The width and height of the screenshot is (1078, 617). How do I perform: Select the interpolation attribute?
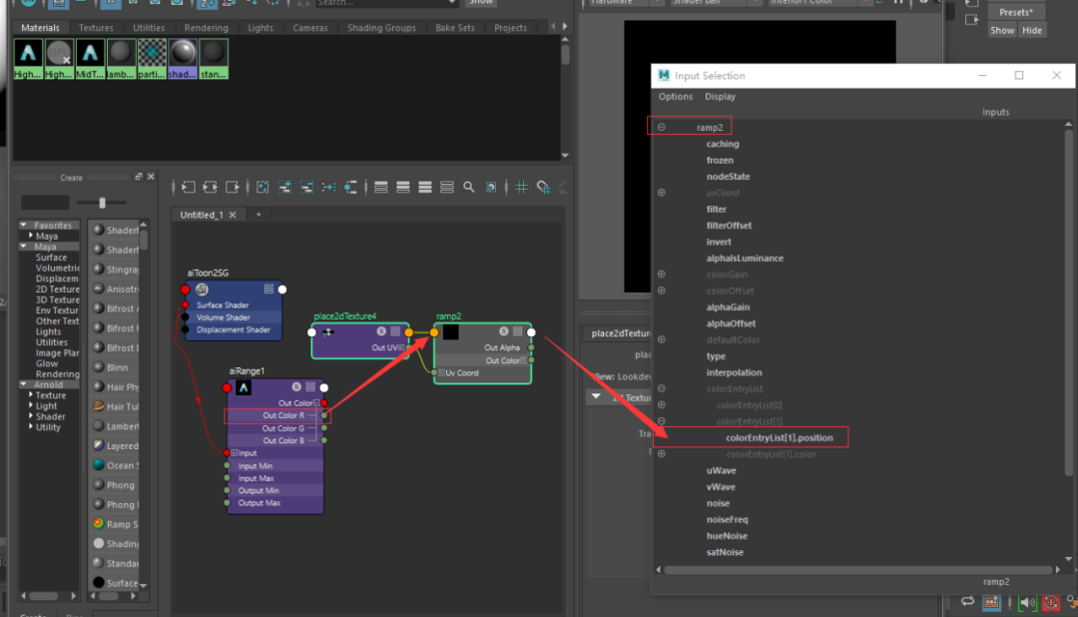click(x=734, y=372)
